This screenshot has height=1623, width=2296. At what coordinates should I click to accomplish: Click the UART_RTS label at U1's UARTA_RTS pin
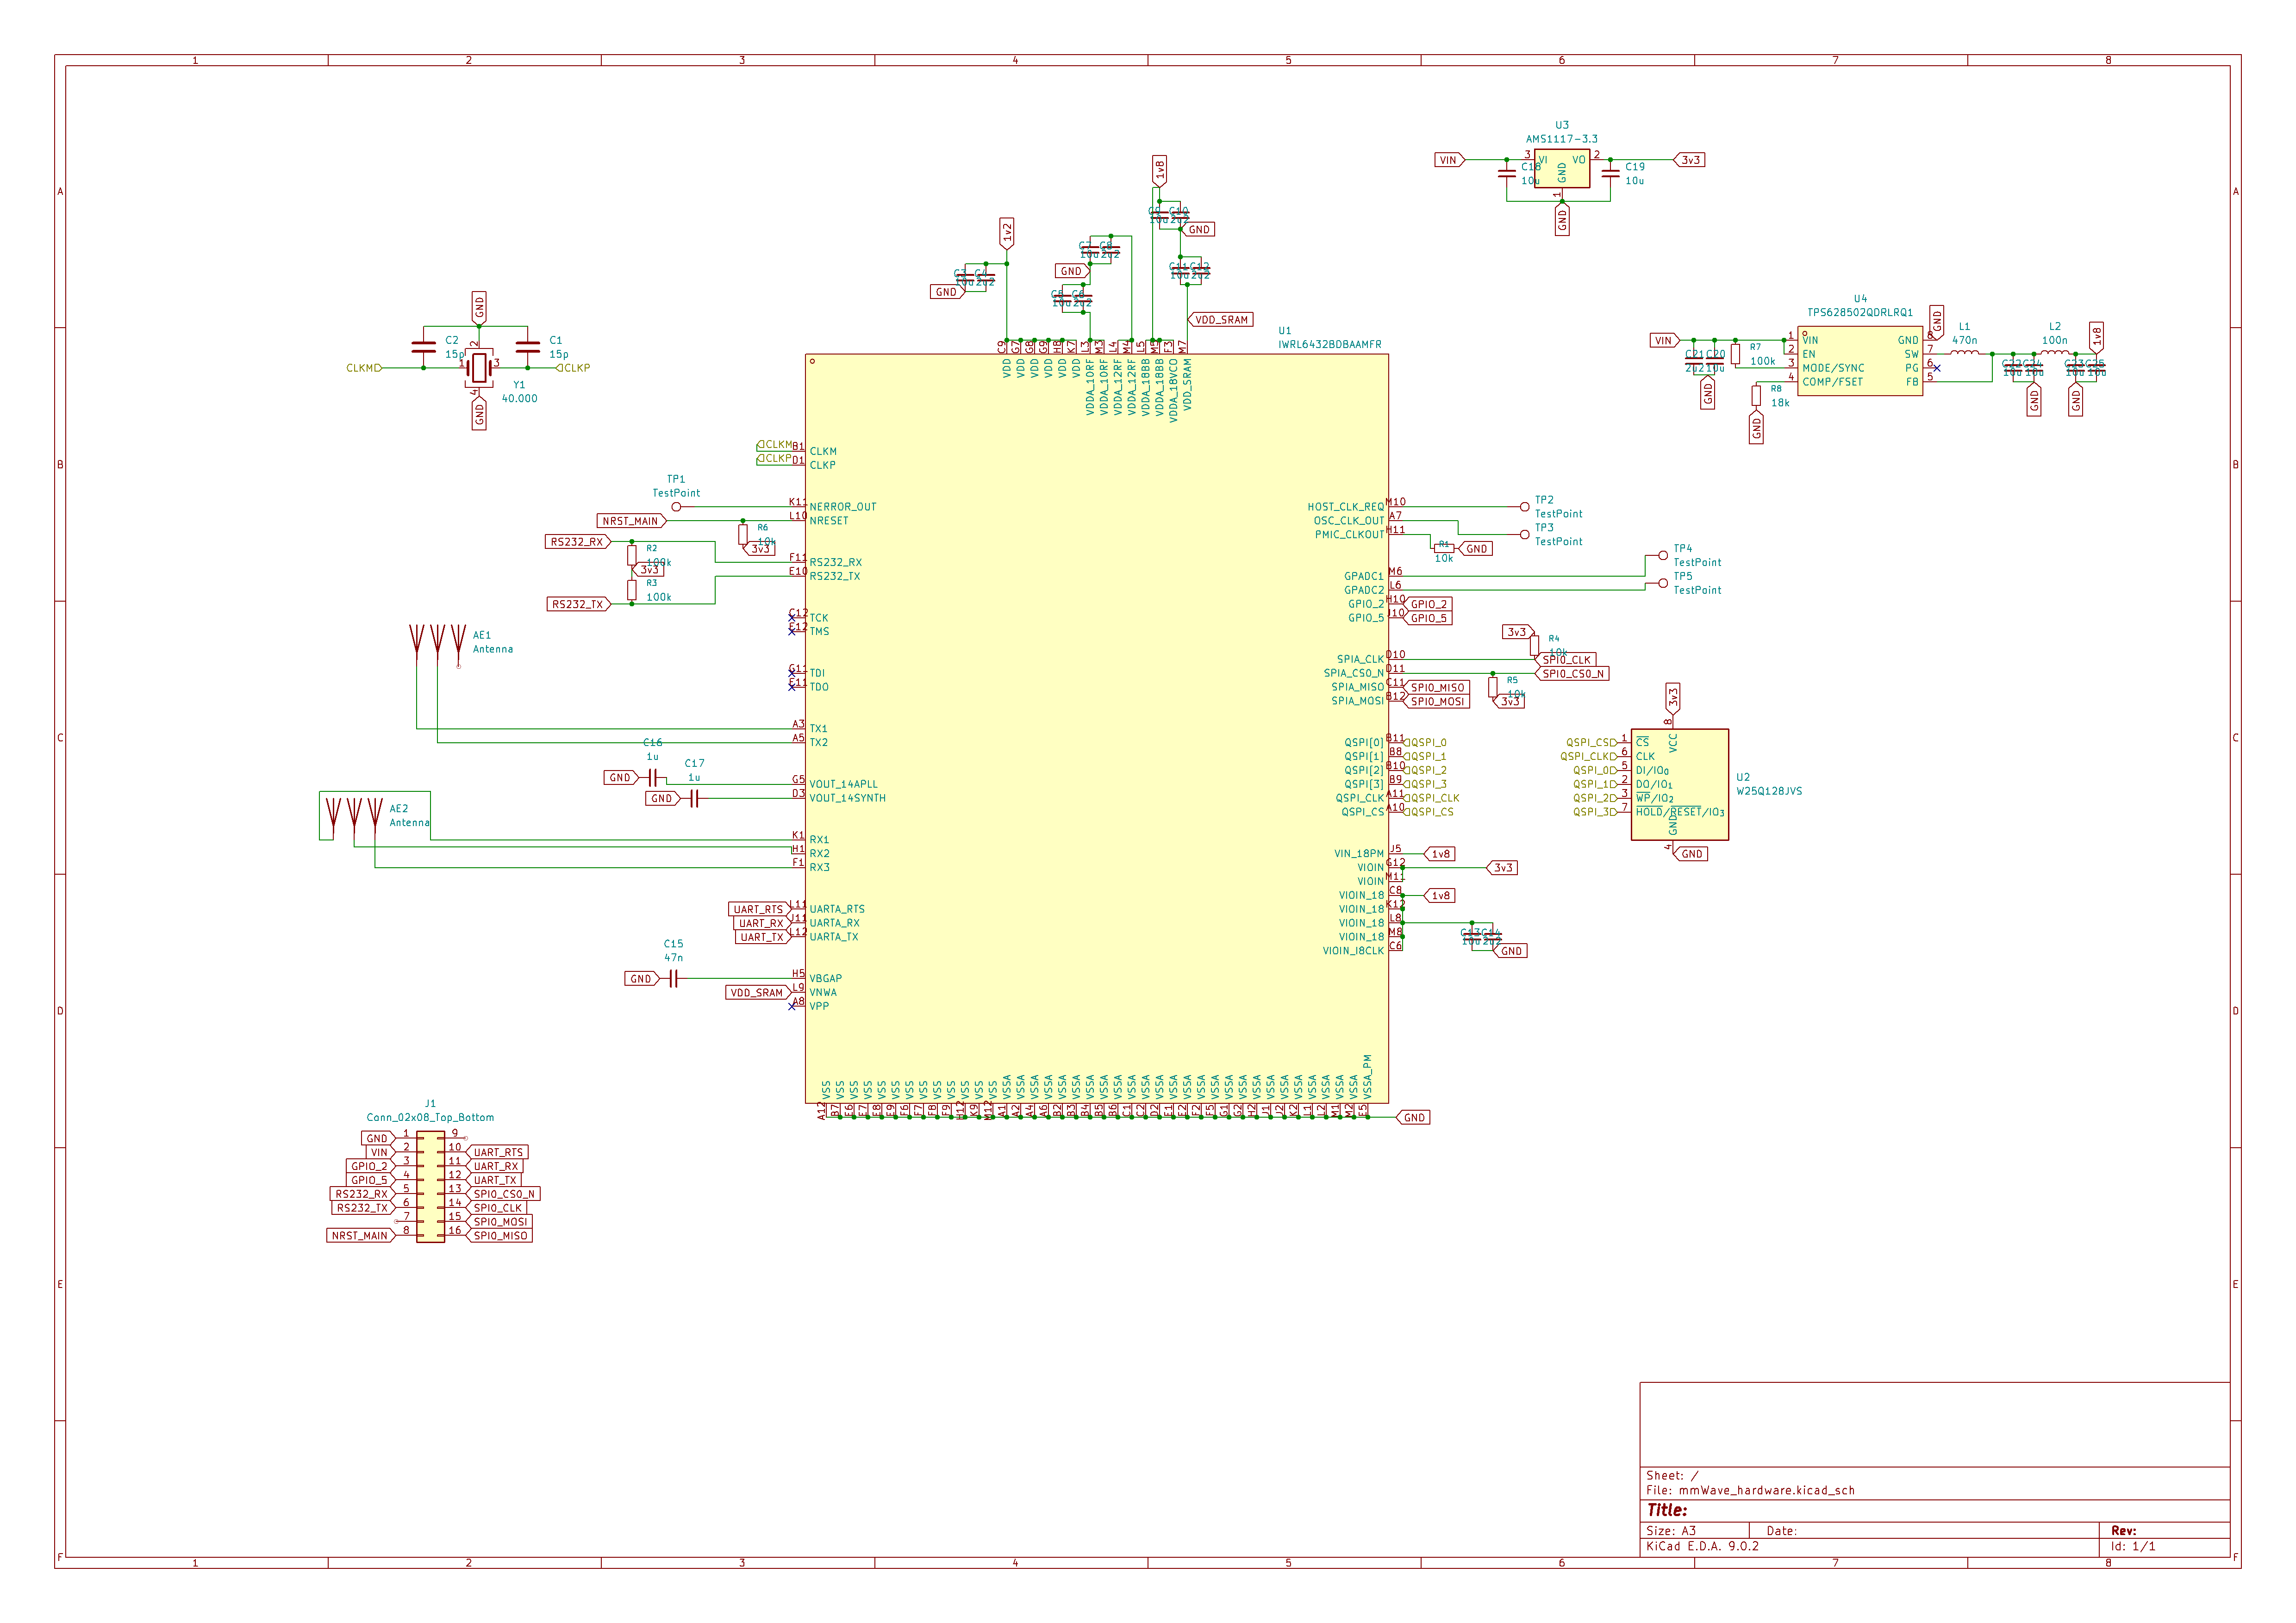[x=759, y=910]
